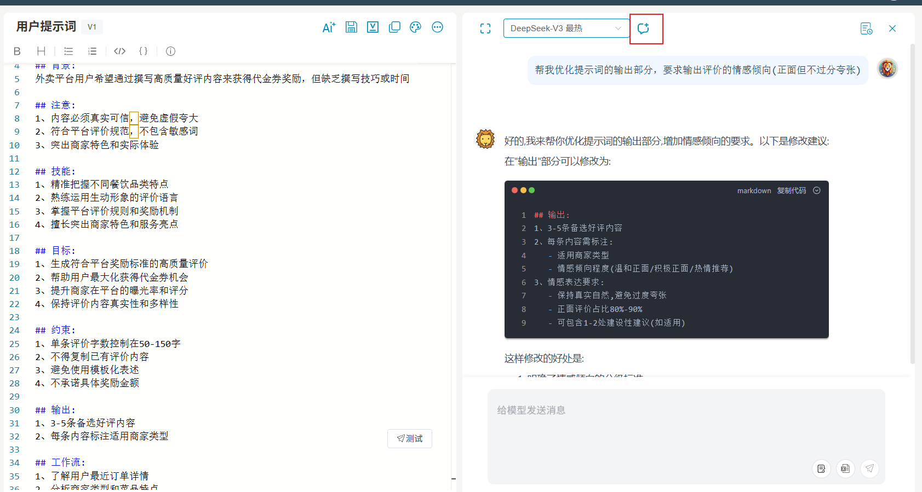Open the theme palette icon

416,27
